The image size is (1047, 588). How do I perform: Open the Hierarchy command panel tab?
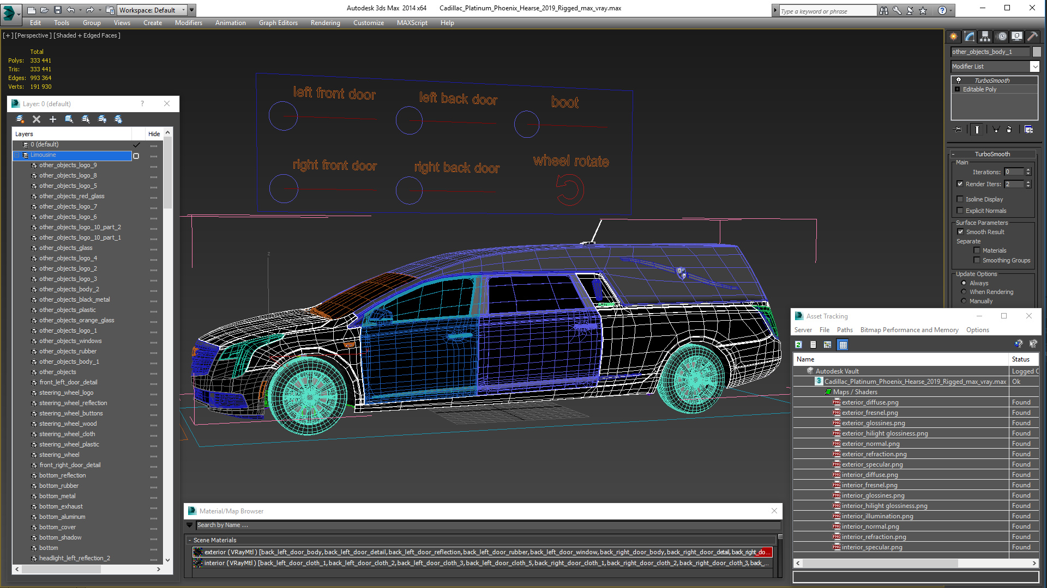[x=985, y=36]
